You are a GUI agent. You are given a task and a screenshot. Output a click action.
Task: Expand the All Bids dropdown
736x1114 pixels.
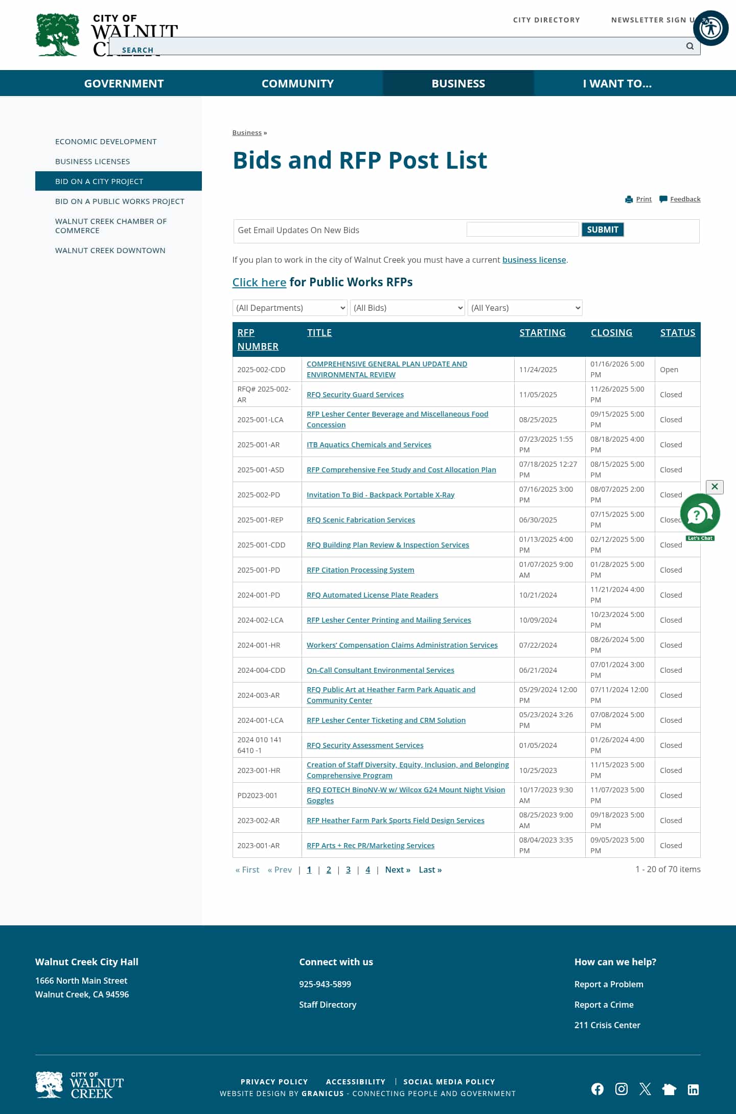click(407, 308)
